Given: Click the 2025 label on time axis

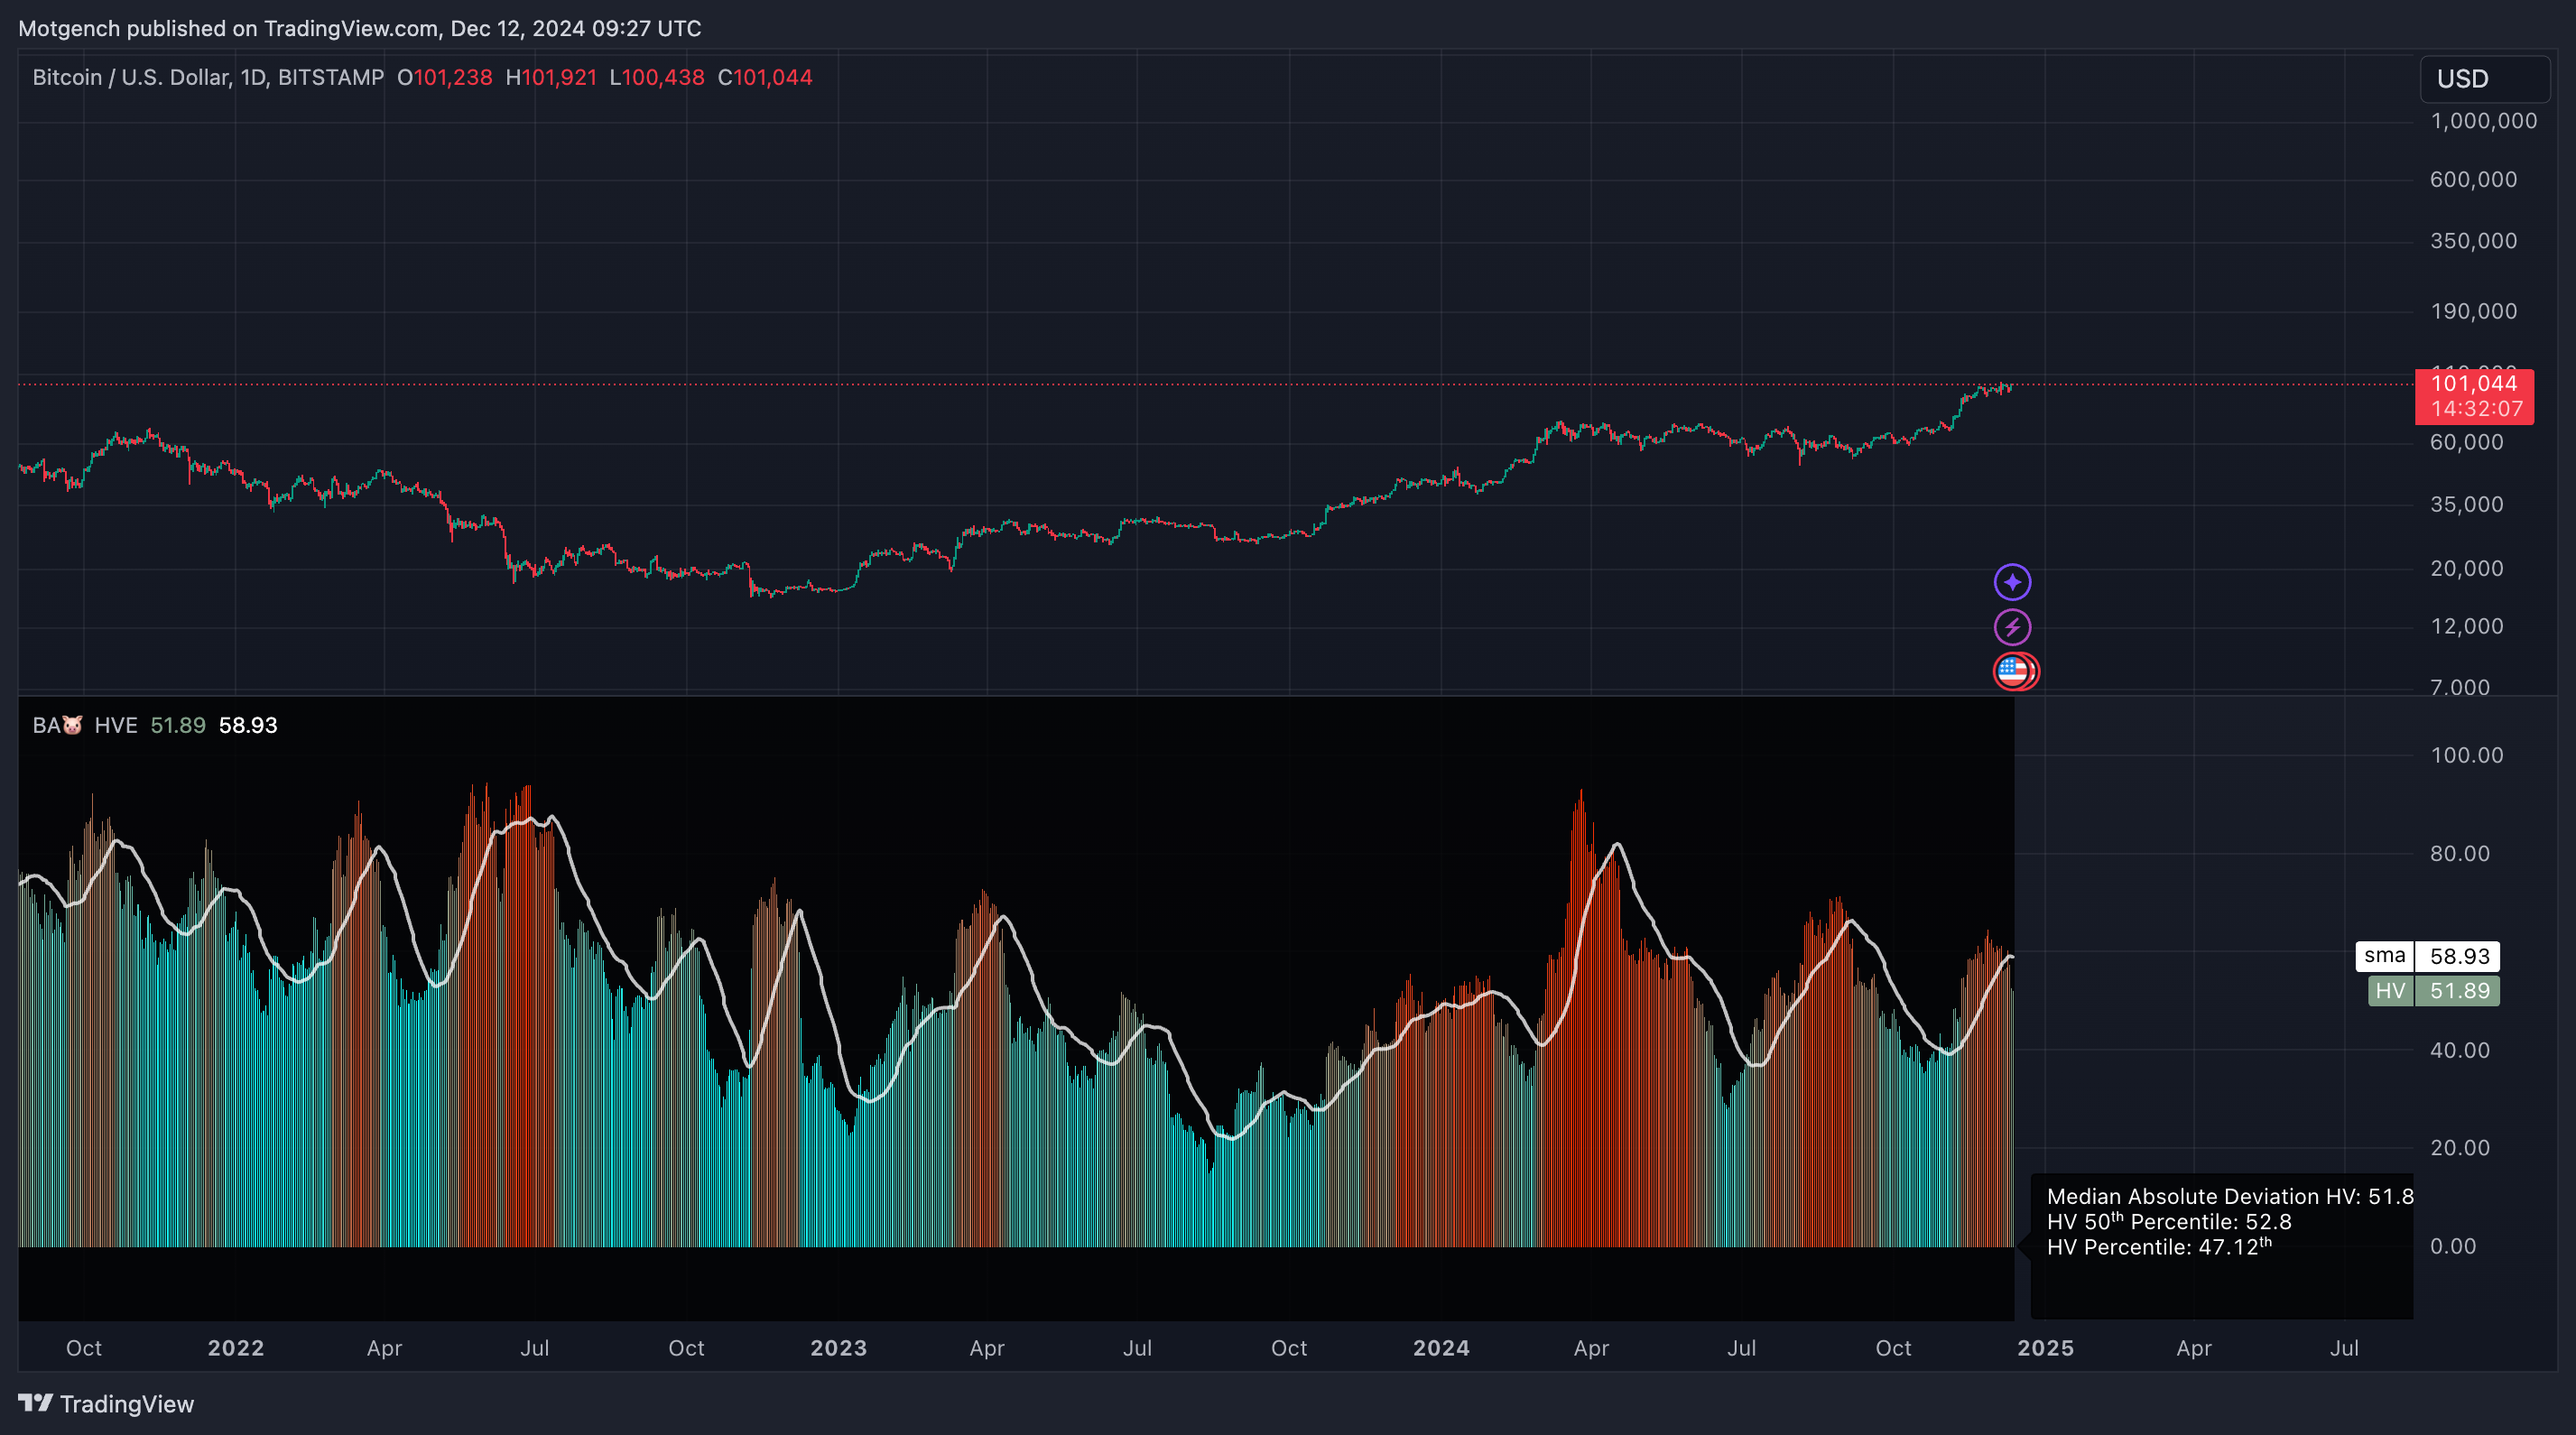Looking at the screenshot, I should (2046, 1348).
